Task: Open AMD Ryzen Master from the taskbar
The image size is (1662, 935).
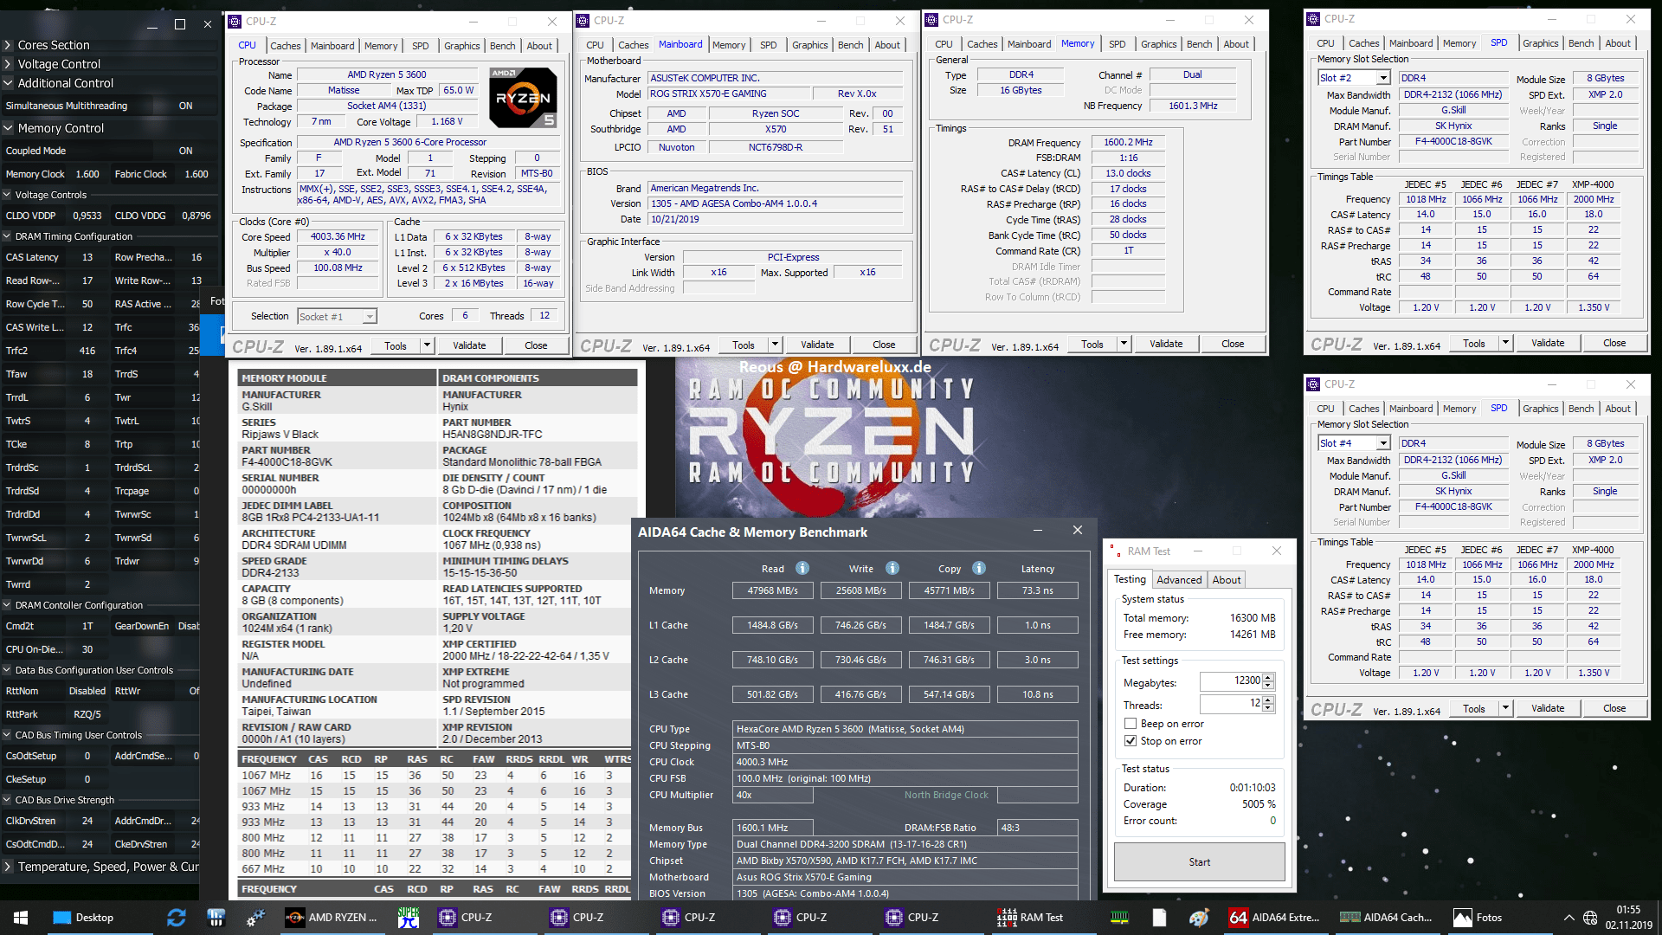Action: click(333, 918)
